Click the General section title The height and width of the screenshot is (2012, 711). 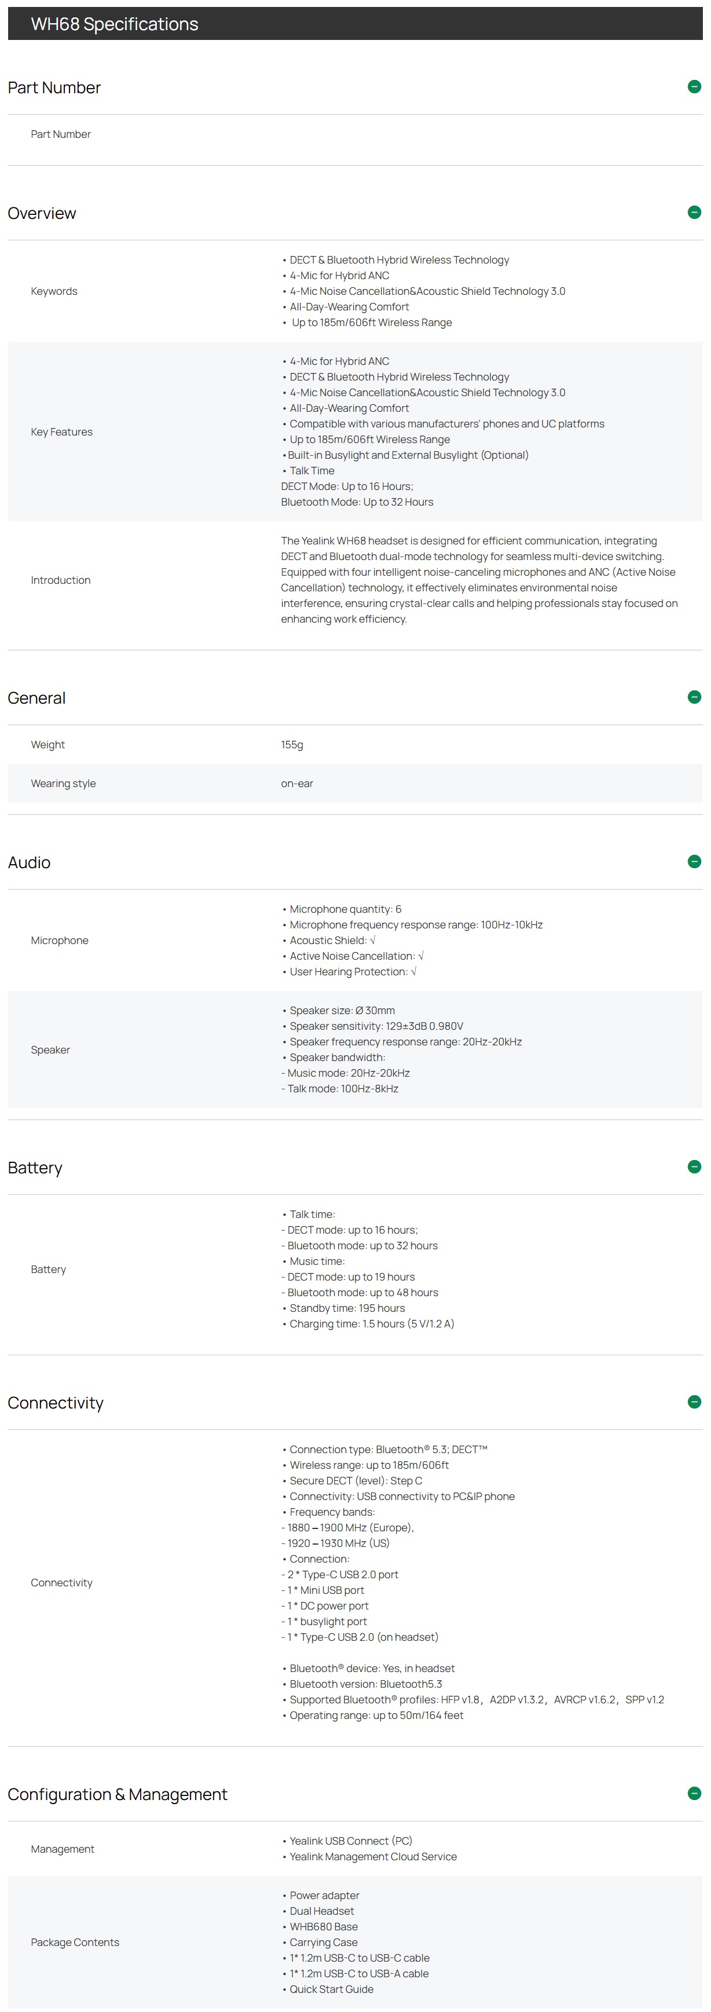tap(36, 698)
